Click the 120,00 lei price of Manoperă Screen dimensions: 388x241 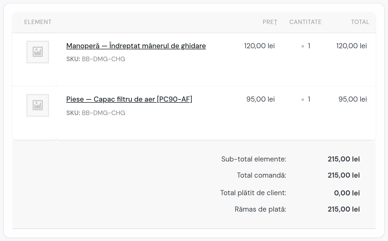[x=259, y=46]
